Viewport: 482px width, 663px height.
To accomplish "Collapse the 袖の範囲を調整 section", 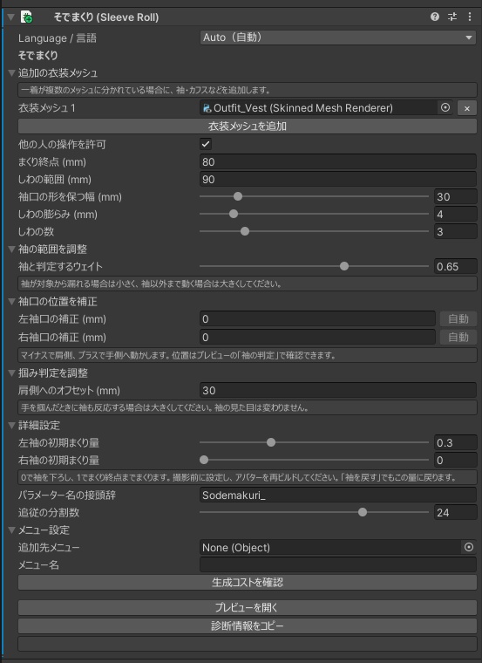I will [x=12, y=249].
